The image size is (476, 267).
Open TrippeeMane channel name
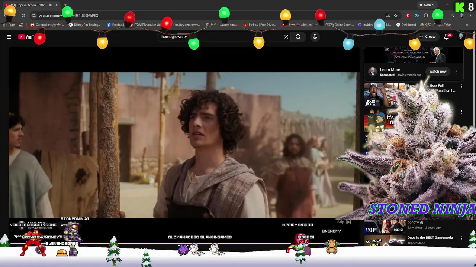tap(416, 243)
